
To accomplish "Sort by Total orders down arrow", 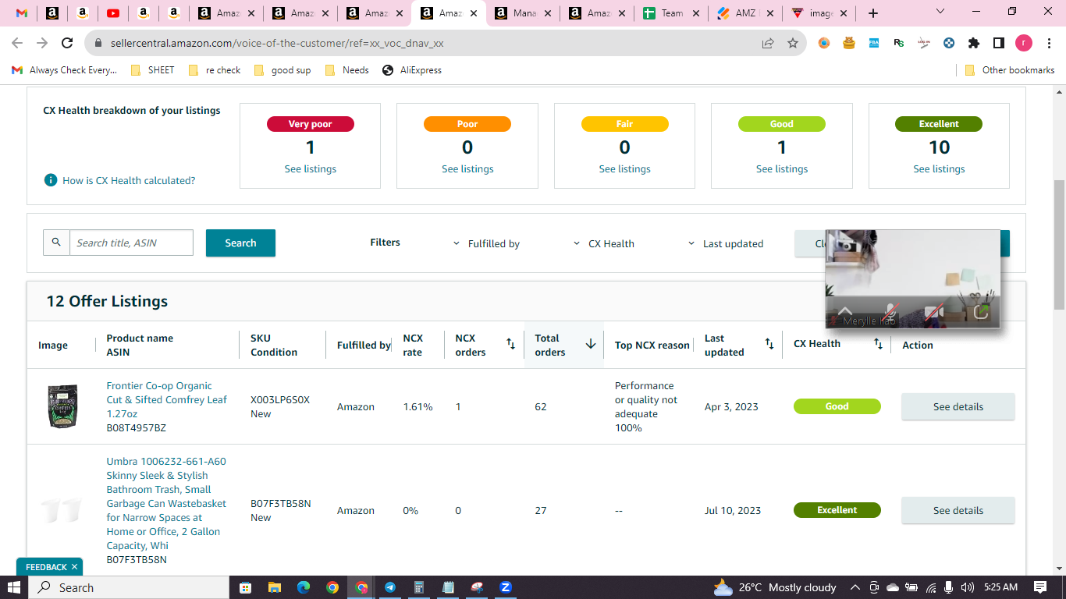I will 591,344.
